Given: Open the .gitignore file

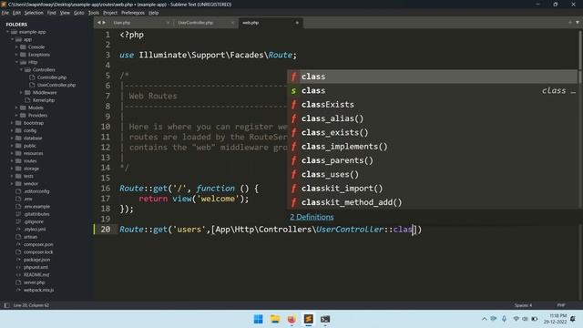Looking at the screenshot, I should 33,221.
